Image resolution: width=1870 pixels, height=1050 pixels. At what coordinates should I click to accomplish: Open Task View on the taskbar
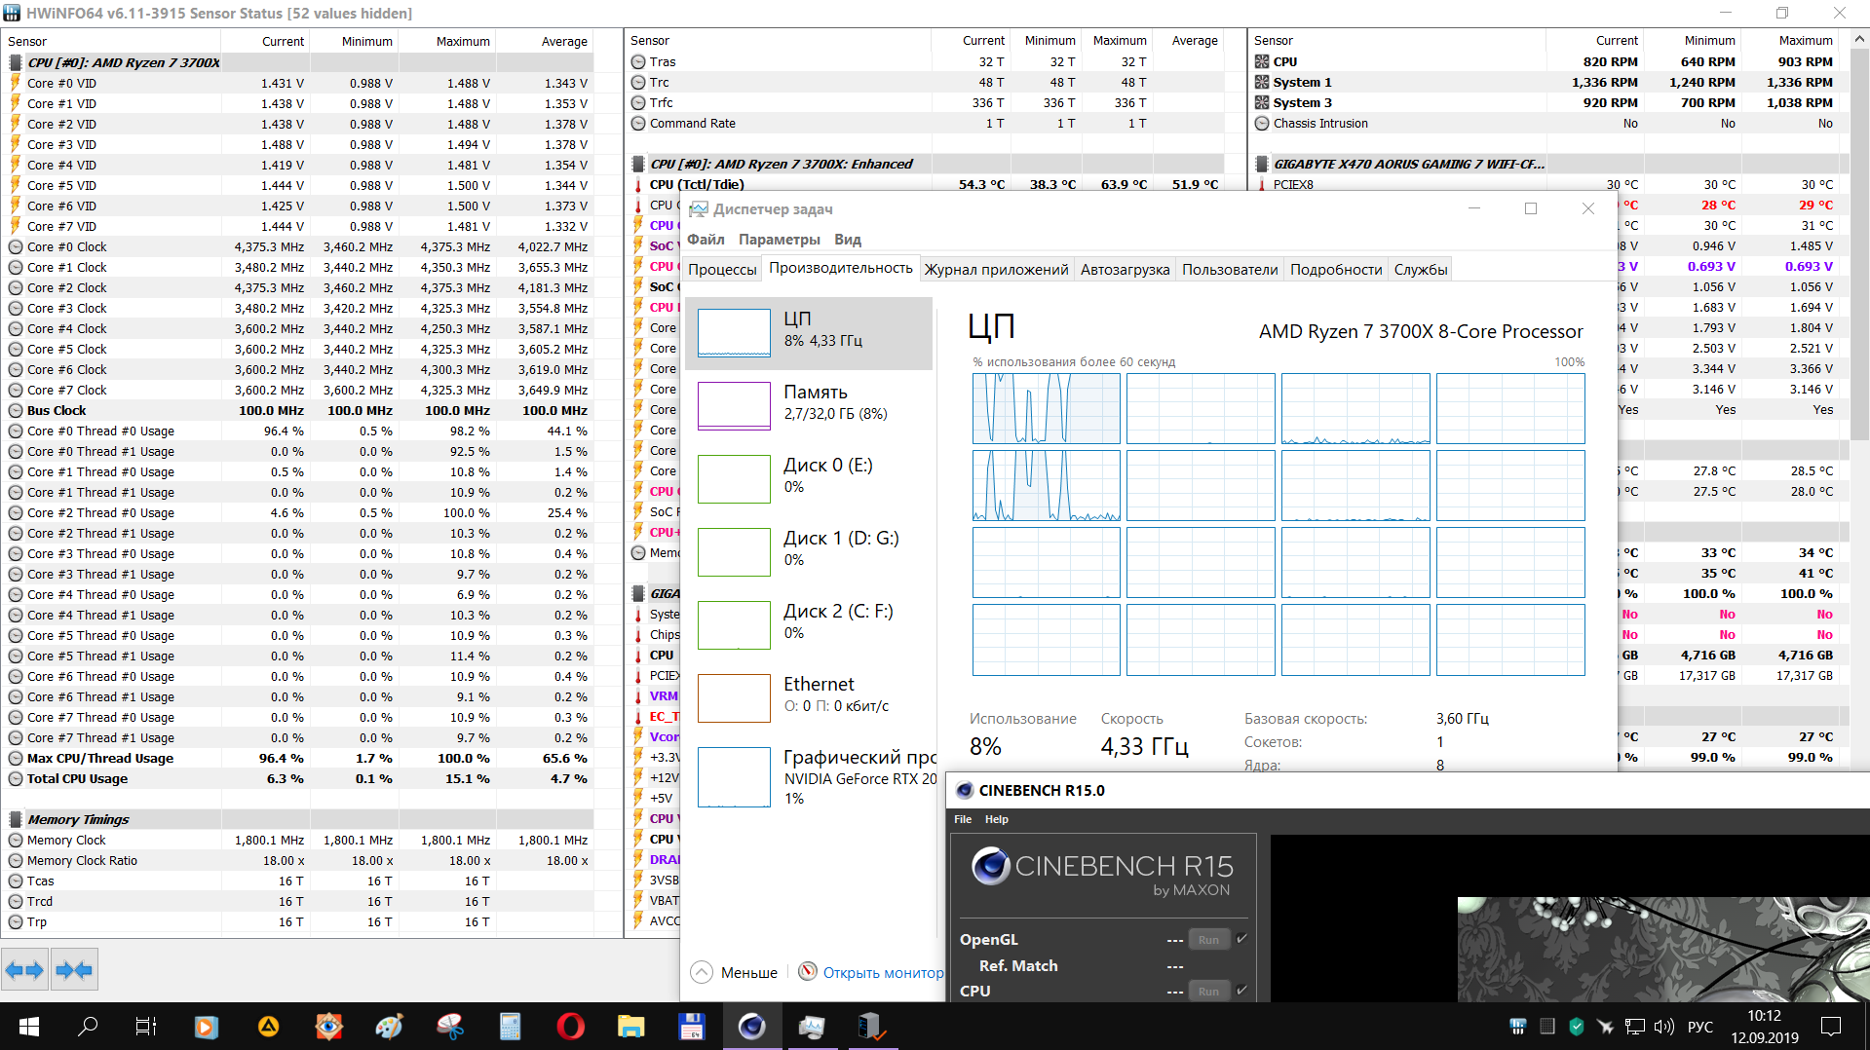146,1026
